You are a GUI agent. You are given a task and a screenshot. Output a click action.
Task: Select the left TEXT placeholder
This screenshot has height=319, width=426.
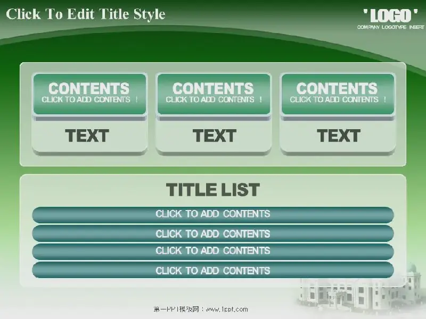88,136
